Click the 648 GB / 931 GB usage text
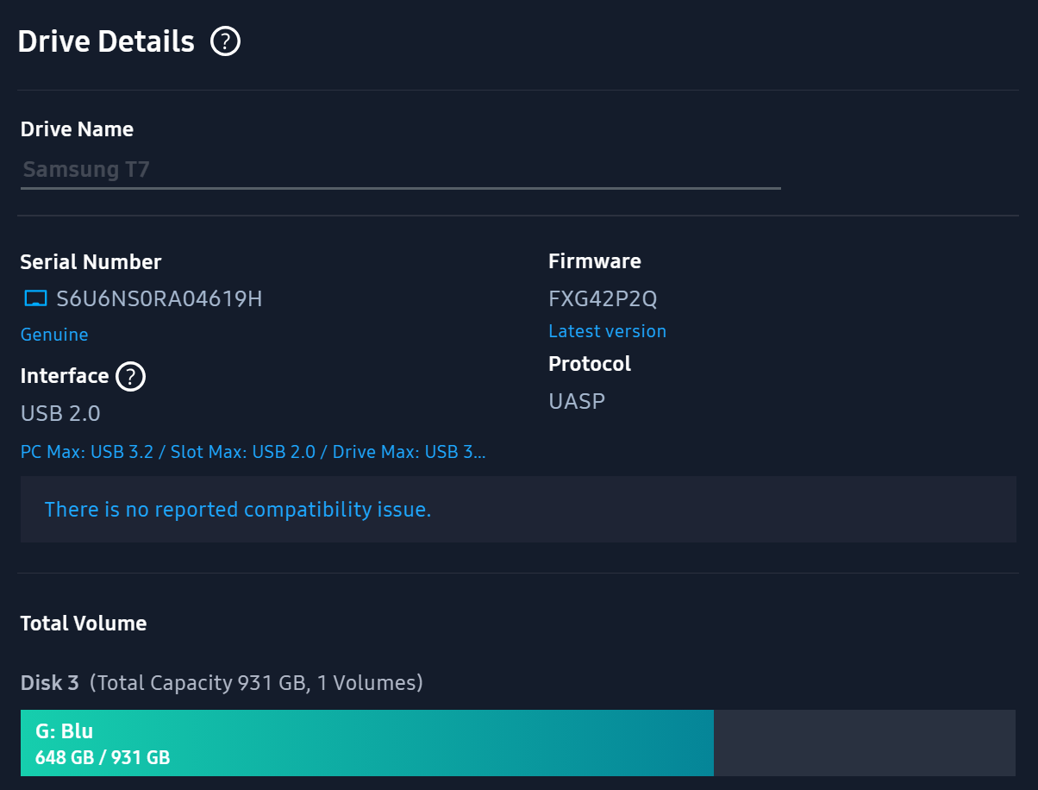1038x790 pixels. (x=103, y=759)
